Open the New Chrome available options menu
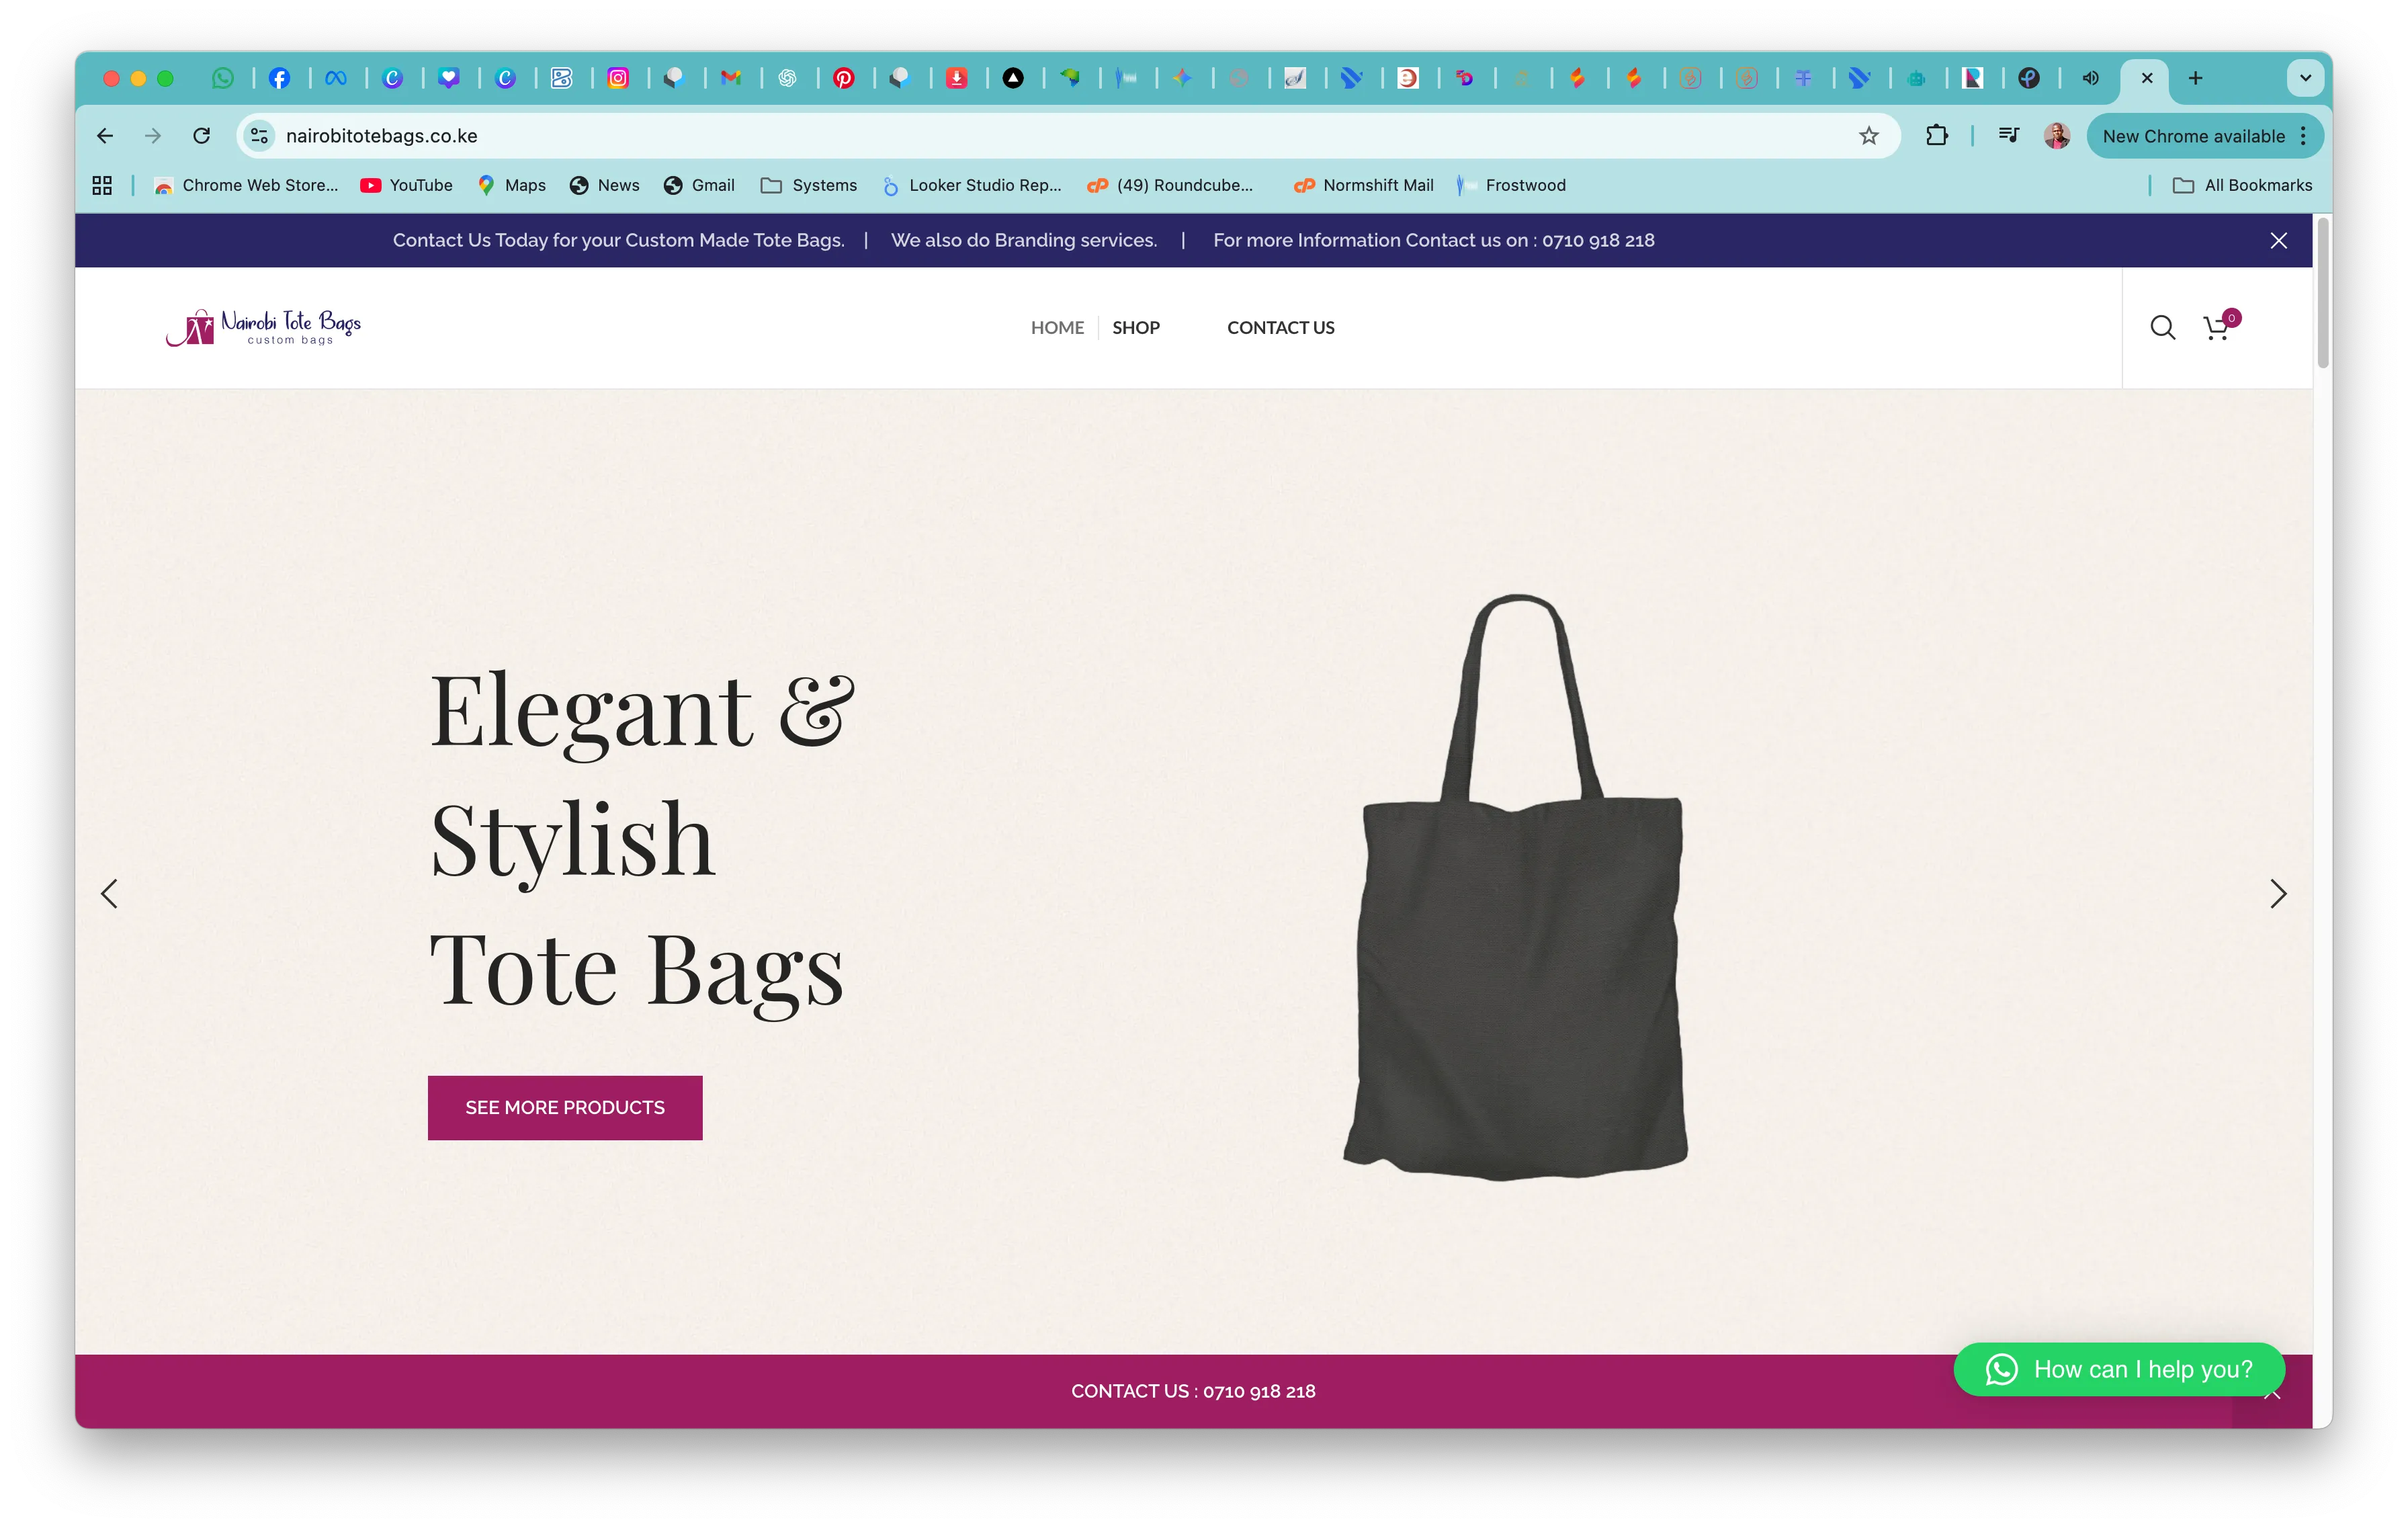 coord(2303,135)
